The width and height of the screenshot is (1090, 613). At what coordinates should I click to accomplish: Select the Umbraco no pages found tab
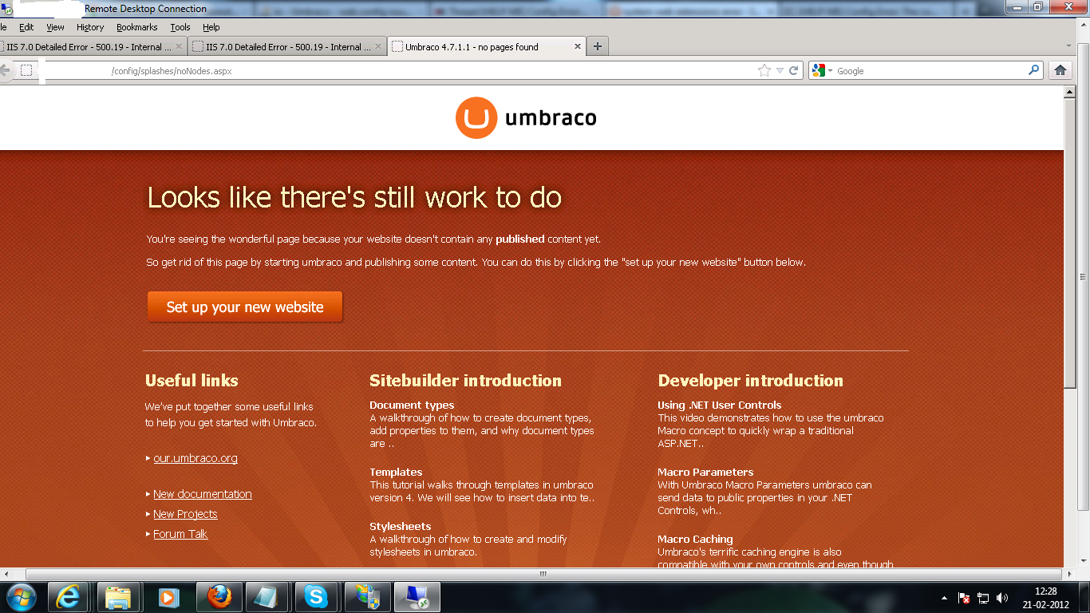tap(487, 46)
